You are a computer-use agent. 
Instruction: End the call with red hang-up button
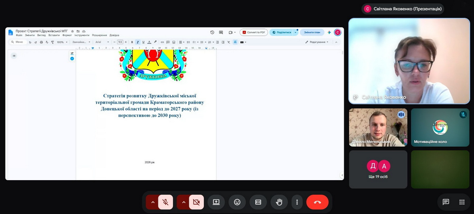tap(317, 202)
